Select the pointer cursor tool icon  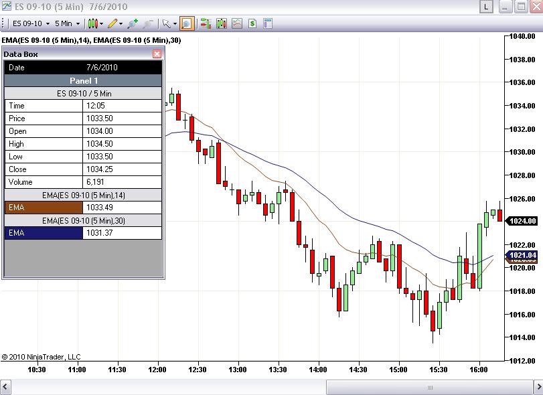point(167,23)
